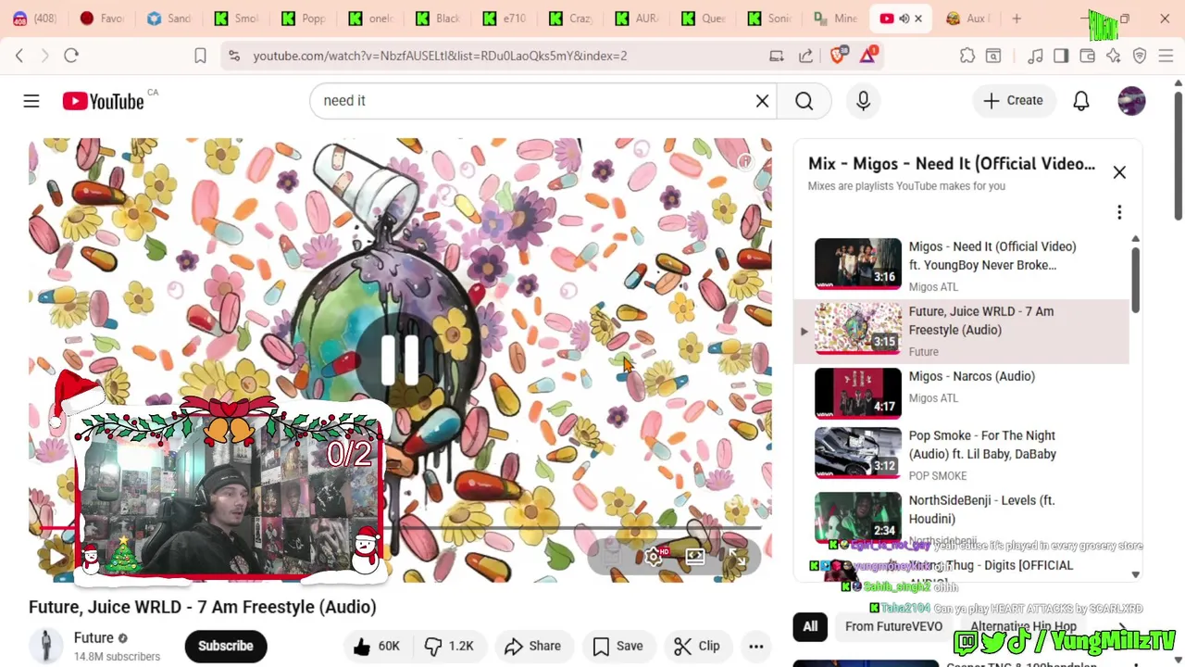The width and height of the screenshot is (1185, 667).
Task: Create a clip of this video
Action: click(x=697, y=646)
